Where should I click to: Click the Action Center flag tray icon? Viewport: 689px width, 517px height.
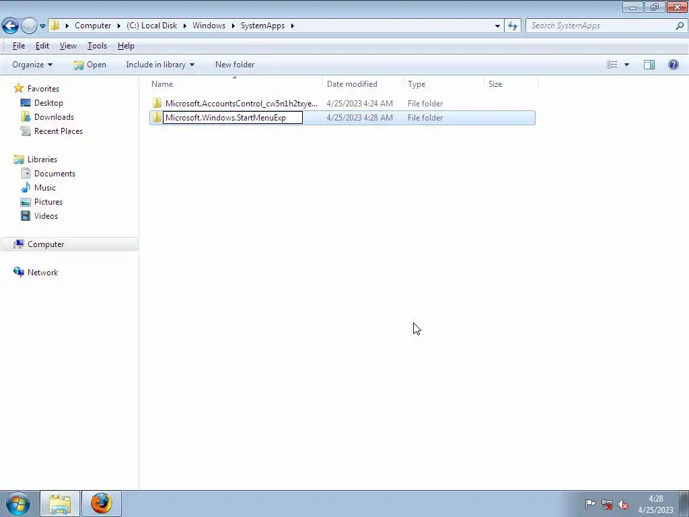point(590,504)
